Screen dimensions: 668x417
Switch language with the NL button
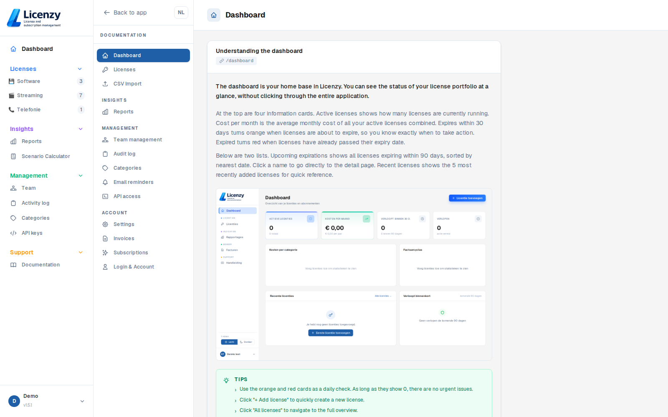tap(181, 13)
